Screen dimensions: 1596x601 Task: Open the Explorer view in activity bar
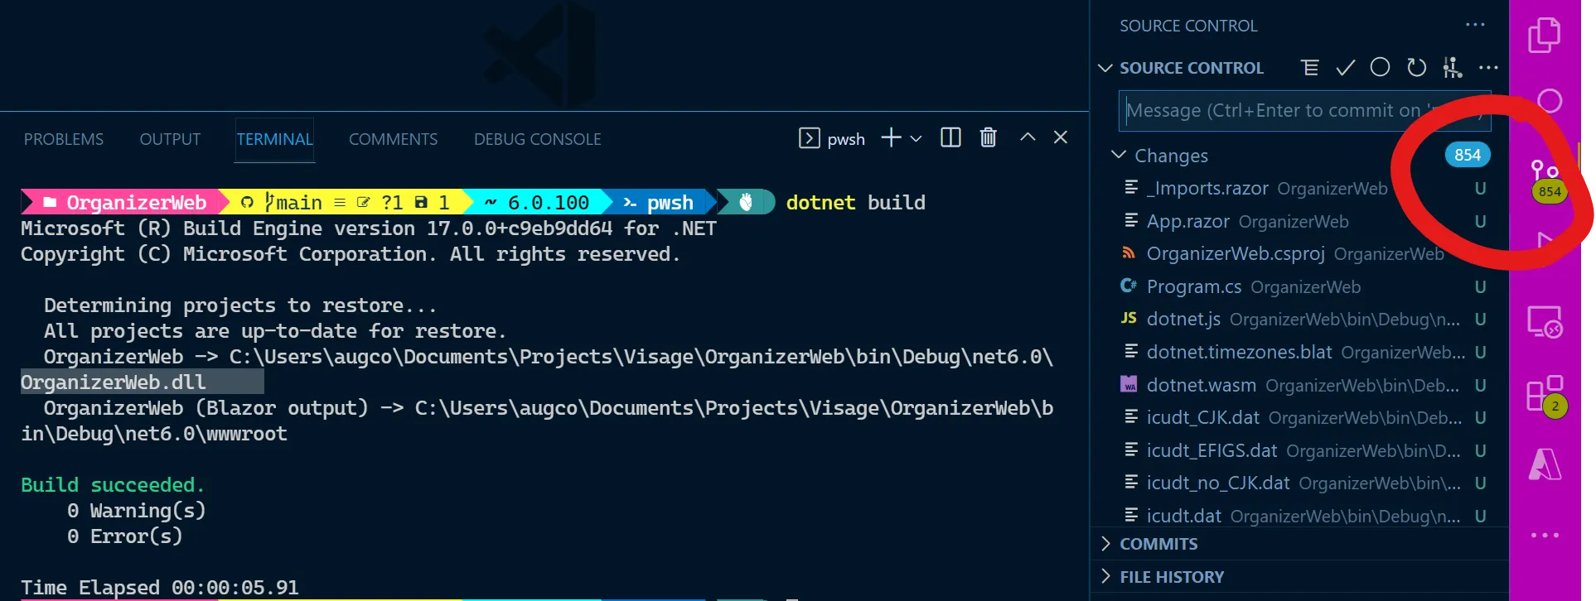click(x=1544, y=35)
